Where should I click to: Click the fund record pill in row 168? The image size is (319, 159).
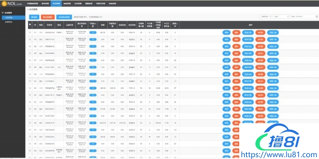tap(248, 53)
